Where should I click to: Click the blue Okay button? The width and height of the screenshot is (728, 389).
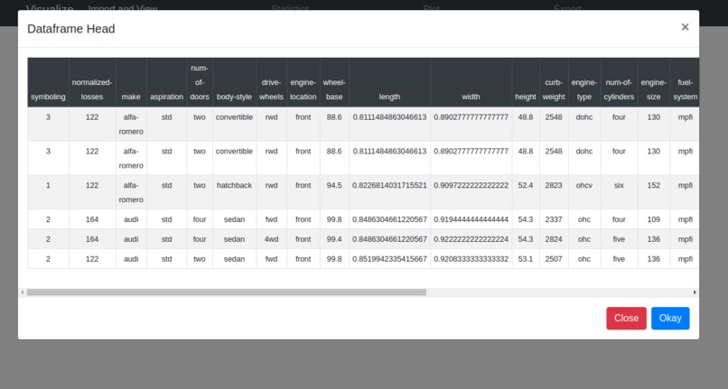pos(670,318)
